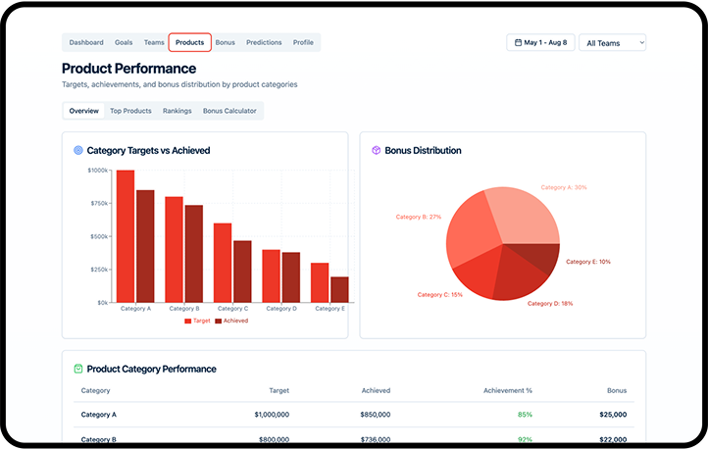Click the calendar icon in the date button
The width and height of the screenshot is (708, 449).
click(518, 43)
